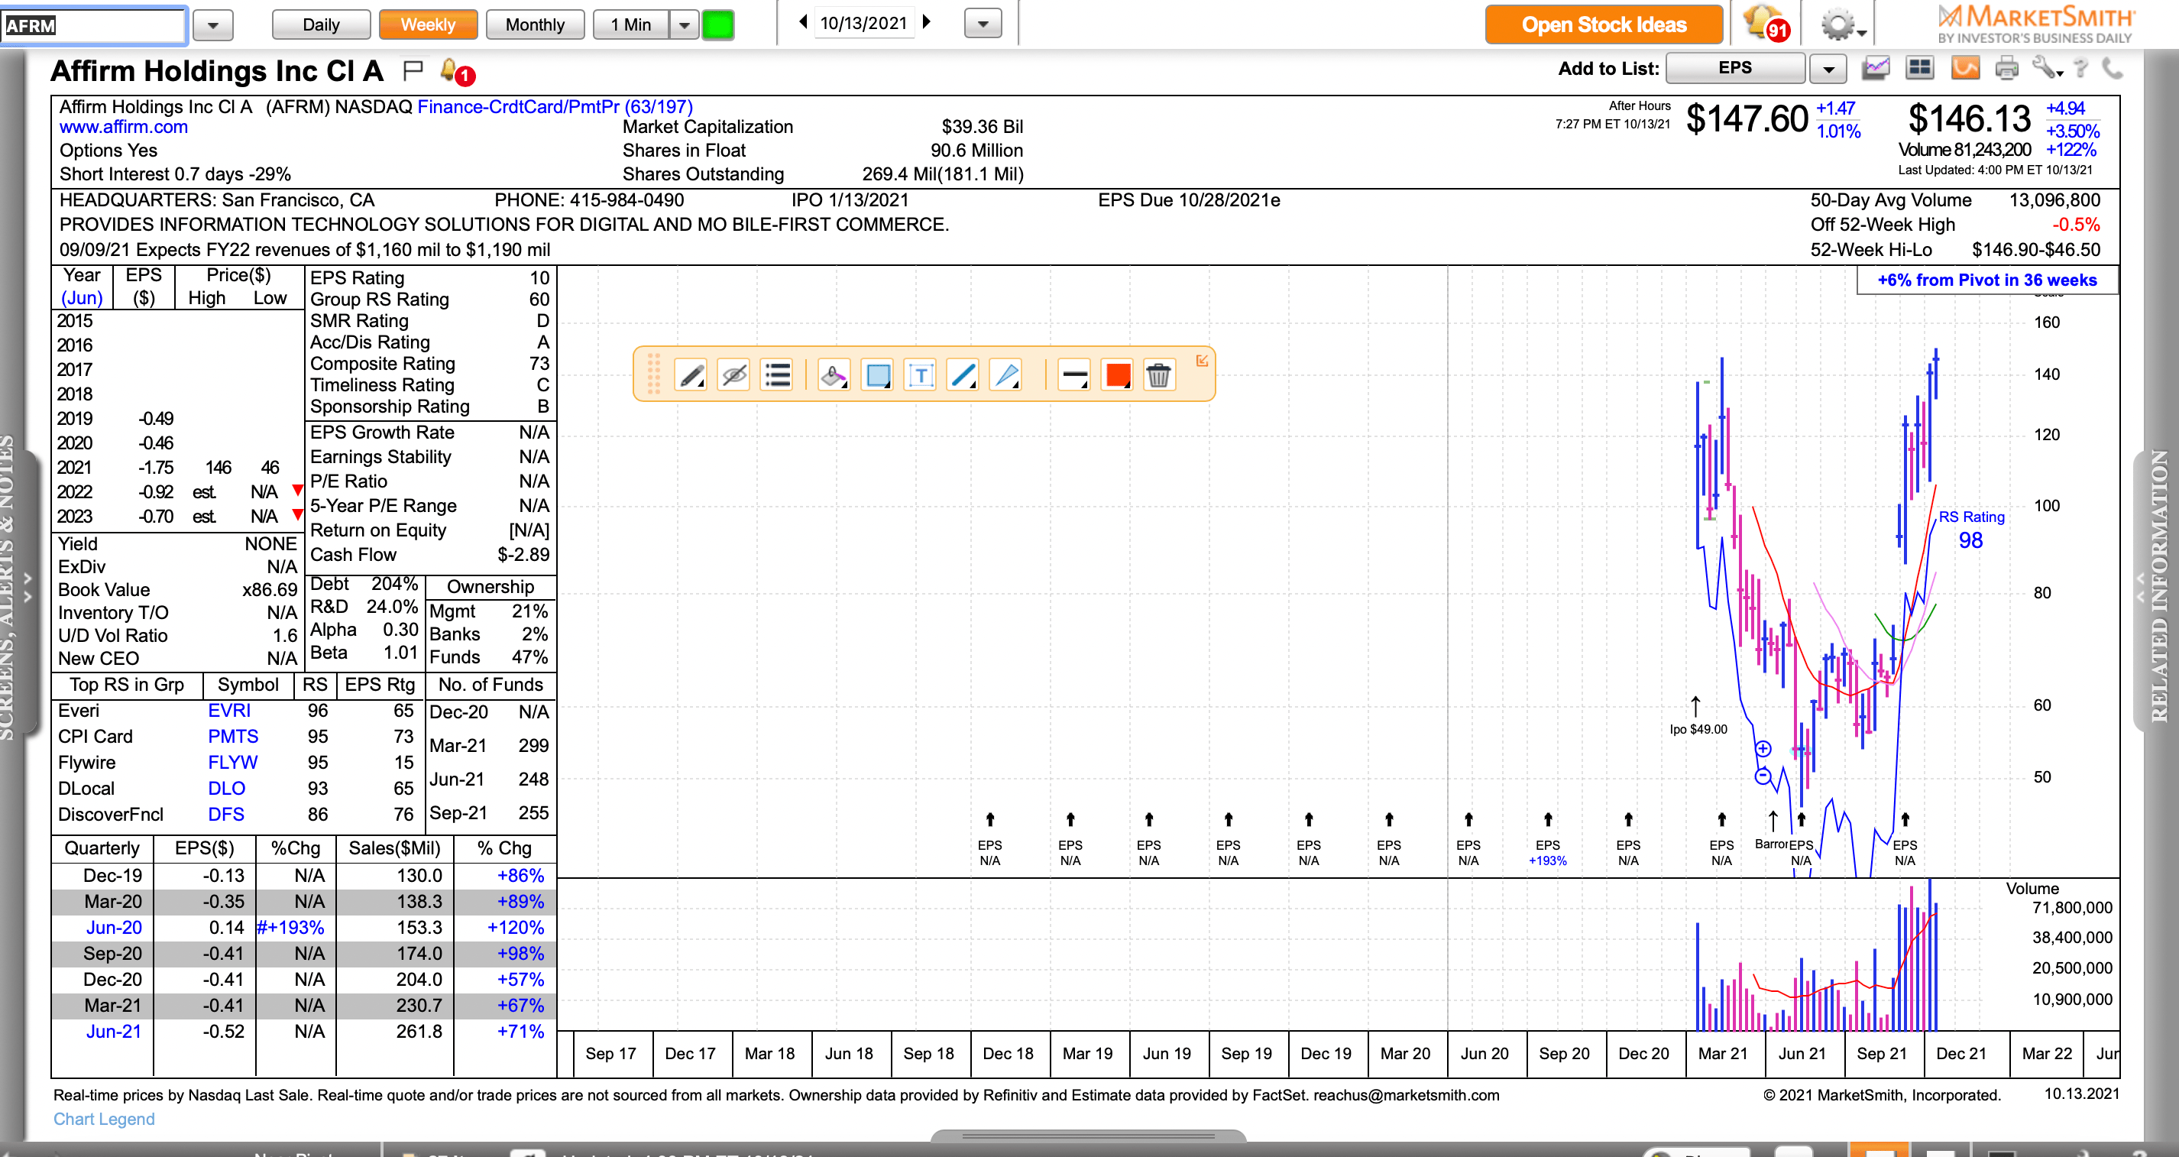Image resolution: width=2179 pixels, height=1157 pixels.
Task: Switch chart to Weekly view
Action: point(428,24)
